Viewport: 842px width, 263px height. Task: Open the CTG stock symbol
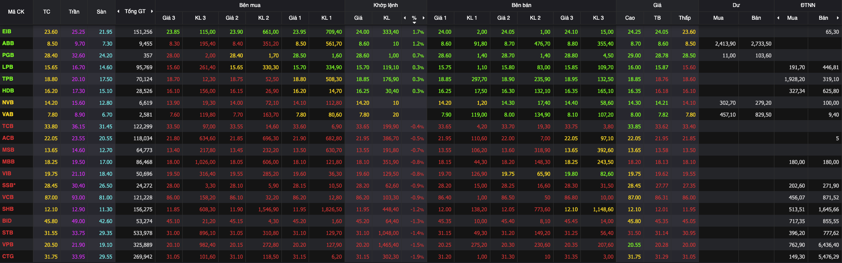click(x=8, y=256)
